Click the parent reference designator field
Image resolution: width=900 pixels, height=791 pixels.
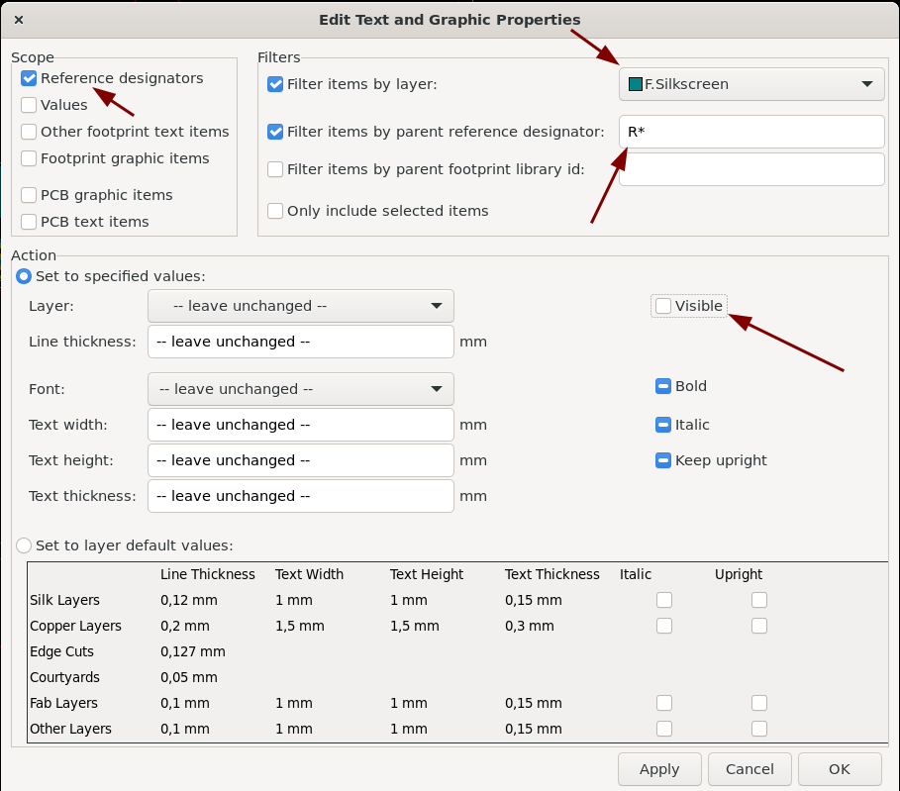tap(751, 132)
